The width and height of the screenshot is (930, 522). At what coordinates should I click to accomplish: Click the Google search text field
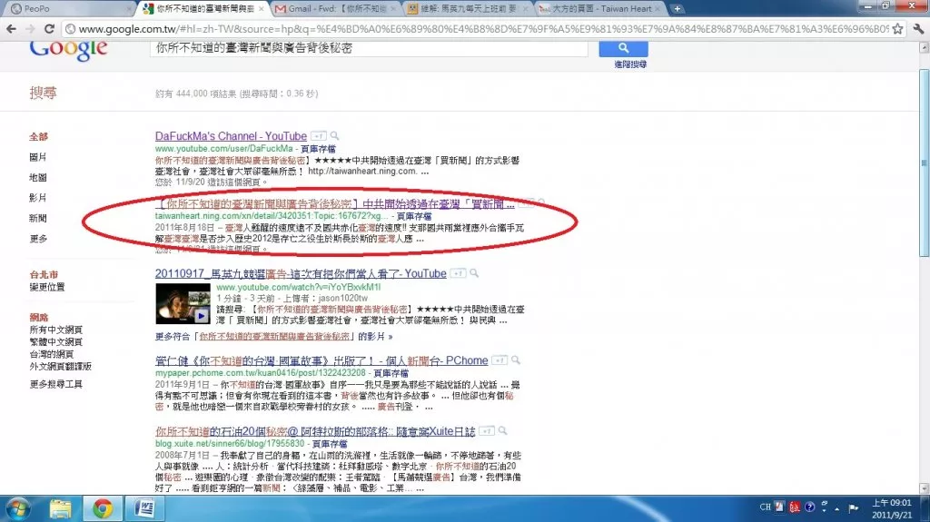[369, 48]
